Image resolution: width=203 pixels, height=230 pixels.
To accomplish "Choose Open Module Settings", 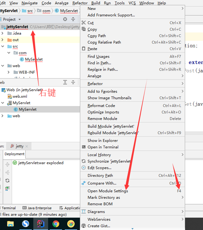I will [132, 191].
